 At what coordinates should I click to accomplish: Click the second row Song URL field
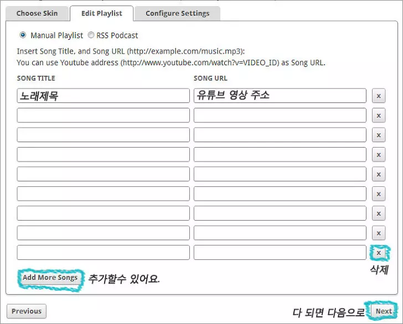coord(280,115)
